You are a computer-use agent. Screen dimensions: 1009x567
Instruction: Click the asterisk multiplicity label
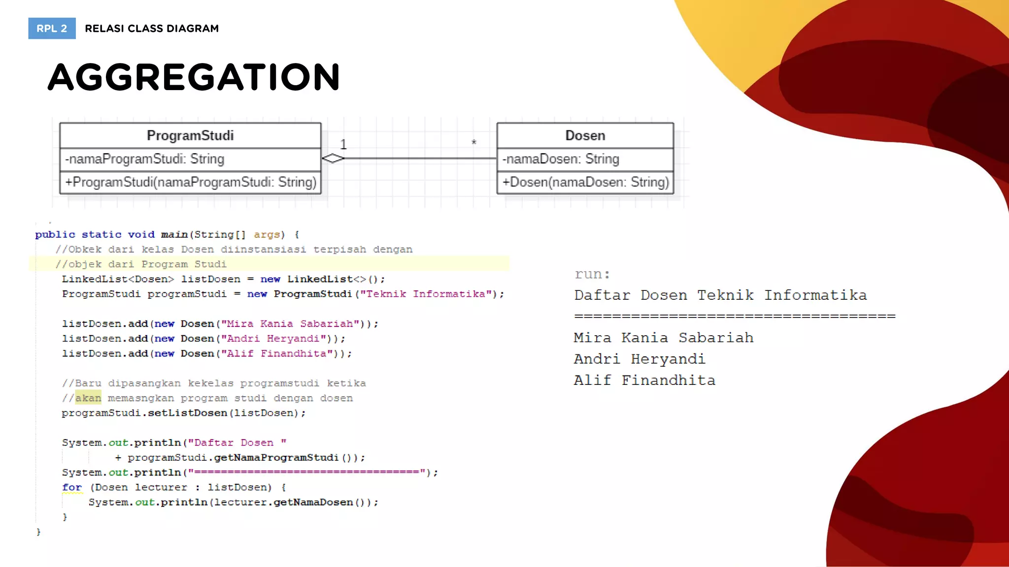coord(473,143)
